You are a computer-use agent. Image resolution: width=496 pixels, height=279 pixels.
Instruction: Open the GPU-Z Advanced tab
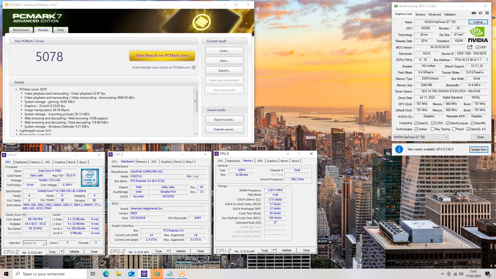pos(435,14)
